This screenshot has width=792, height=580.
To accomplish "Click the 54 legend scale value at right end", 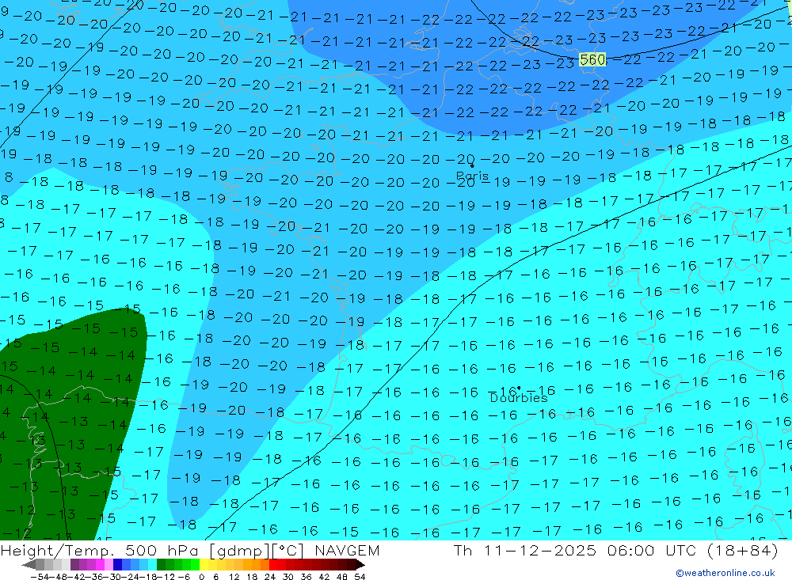I will [x=360, y=577].
